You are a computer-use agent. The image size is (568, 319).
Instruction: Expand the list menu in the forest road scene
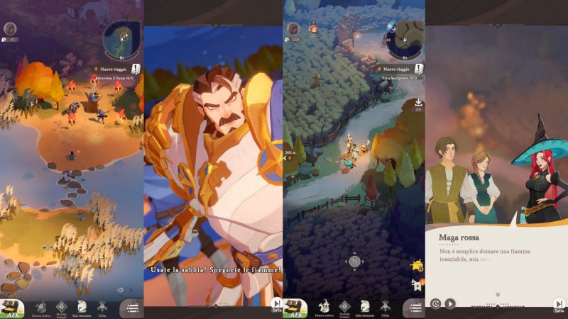click(414, 307)
